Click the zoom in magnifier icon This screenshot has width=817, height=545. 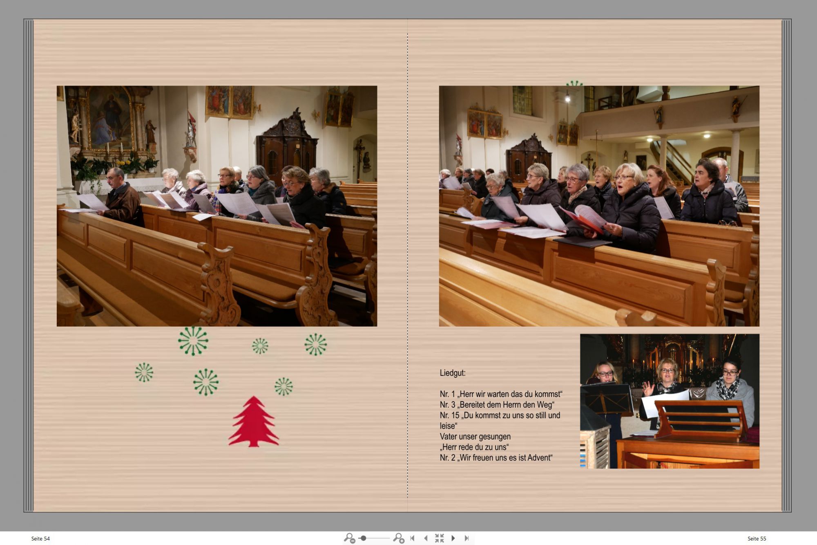pyautogui.click(x=399, y=538)
